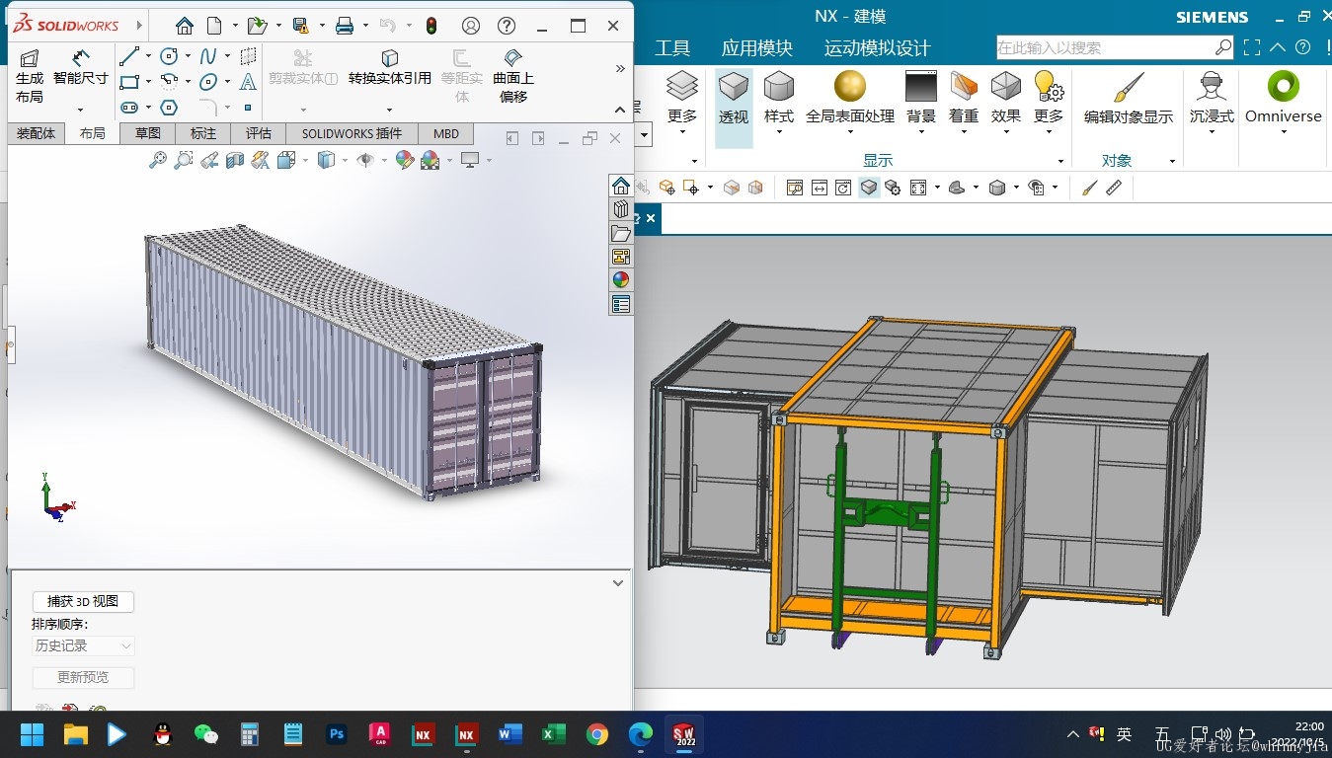
Task: Select the straight slot sketch tool
Action: pos(128,108)
